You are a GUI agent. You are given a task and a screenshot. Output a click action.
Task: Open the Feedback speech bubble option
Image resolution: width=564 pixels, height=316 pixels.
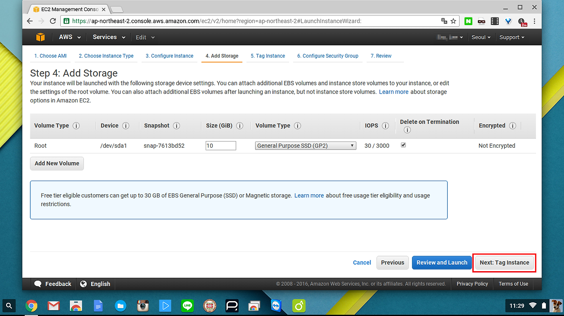(x=53, y=284)
